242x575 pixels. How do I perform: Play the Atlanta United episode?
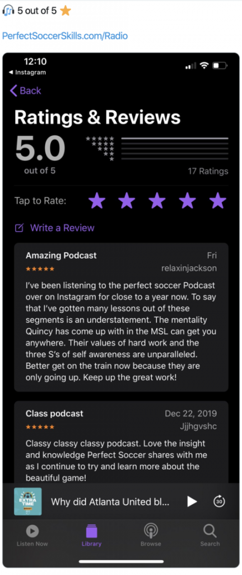point(192,501)
